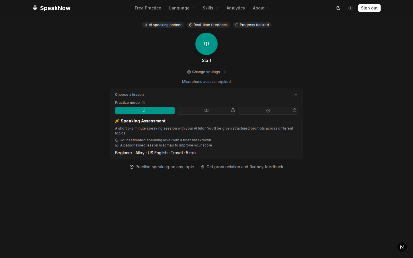Open the Practice mode help question mark
This screenshot has height=258, width=413.
pyautogui.click(x=143, y=102)
